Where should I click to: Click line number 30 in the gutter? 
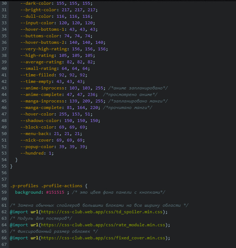click(x=3, y=3)
